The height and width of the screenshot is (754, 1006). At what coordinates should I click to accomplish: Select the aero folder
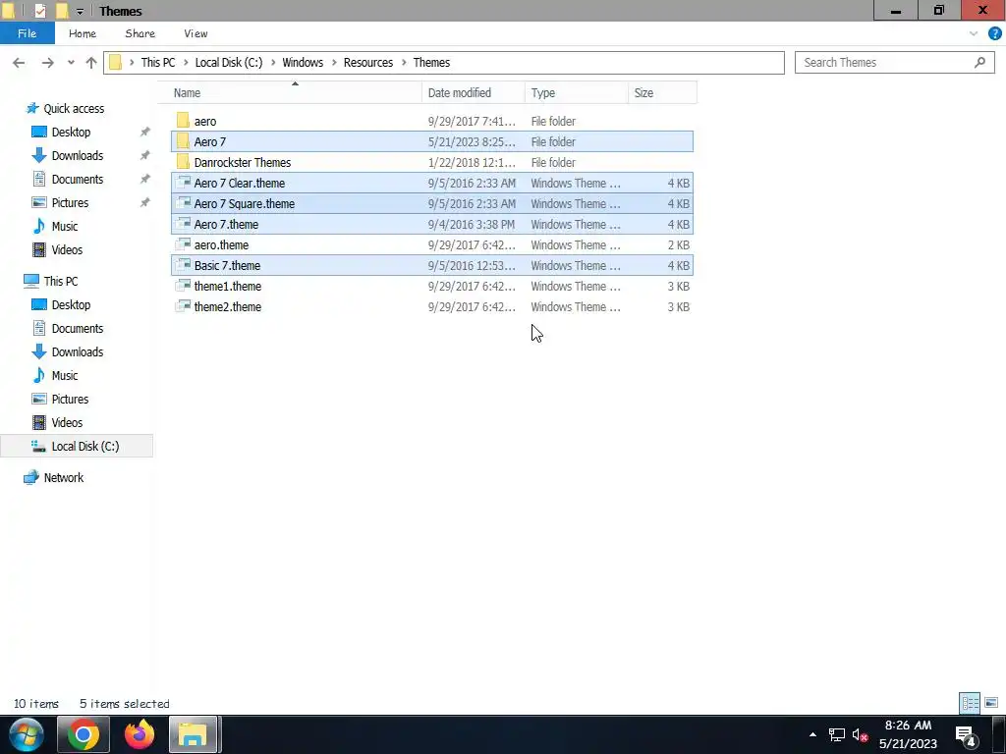[432, 121]
